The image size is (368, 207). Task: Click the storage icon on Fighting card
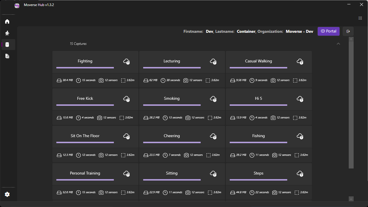(x=59, y=80)
